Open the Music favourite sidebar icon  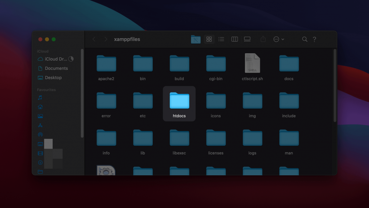[40, 98]
